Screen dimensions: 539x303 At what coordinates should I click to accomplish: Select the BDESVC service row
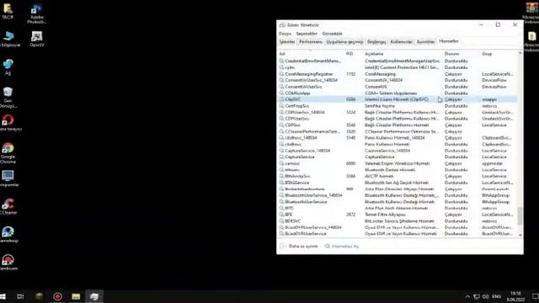click(398, 221)
